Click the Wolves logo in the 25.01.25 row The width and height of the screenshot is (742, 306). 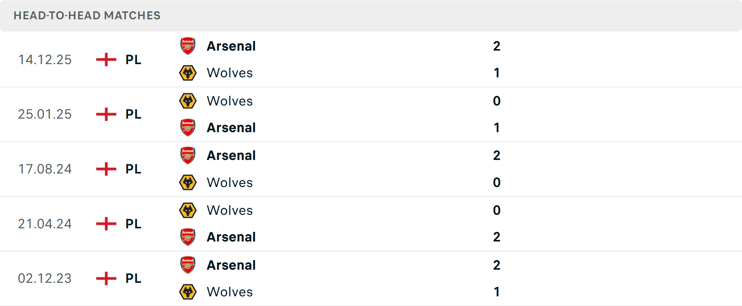[188, 101]
